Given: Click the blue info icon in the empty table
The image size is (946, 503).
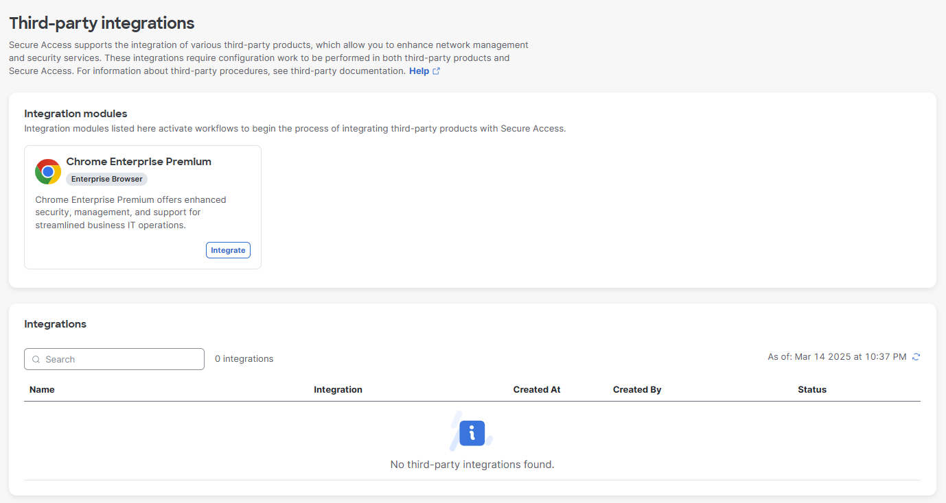Looking at the screenshot, I should (472, 433).
